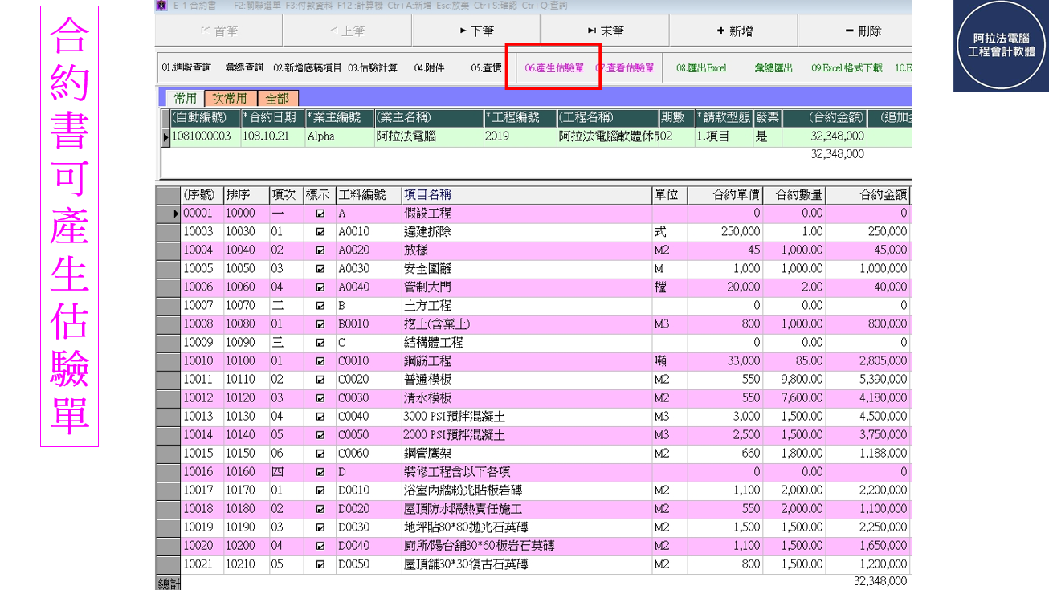The height and width of the screenshot is (590, 1053).
Task: View valuation sheet via 07.查看估驗單
Action: click(625, 68)
